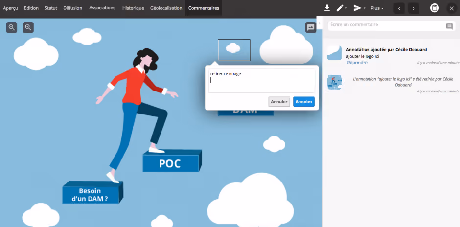Image resolution: width=460 pixels, height=227 pixels.
Task: Click the send comment icon
Action: click(x=449, y=27)
